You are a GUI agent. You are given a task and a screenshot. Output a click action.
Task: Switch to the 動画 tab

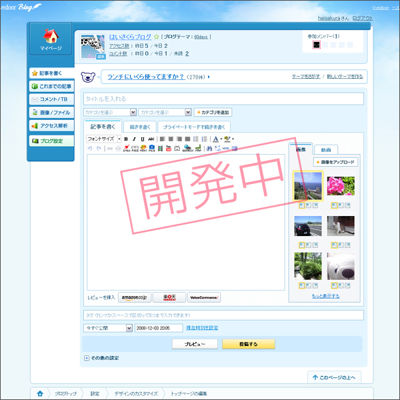[326, 150]
